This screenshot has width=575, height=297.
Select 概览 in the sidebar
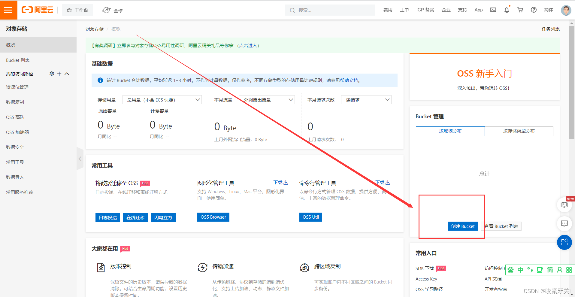coord(38,45)
